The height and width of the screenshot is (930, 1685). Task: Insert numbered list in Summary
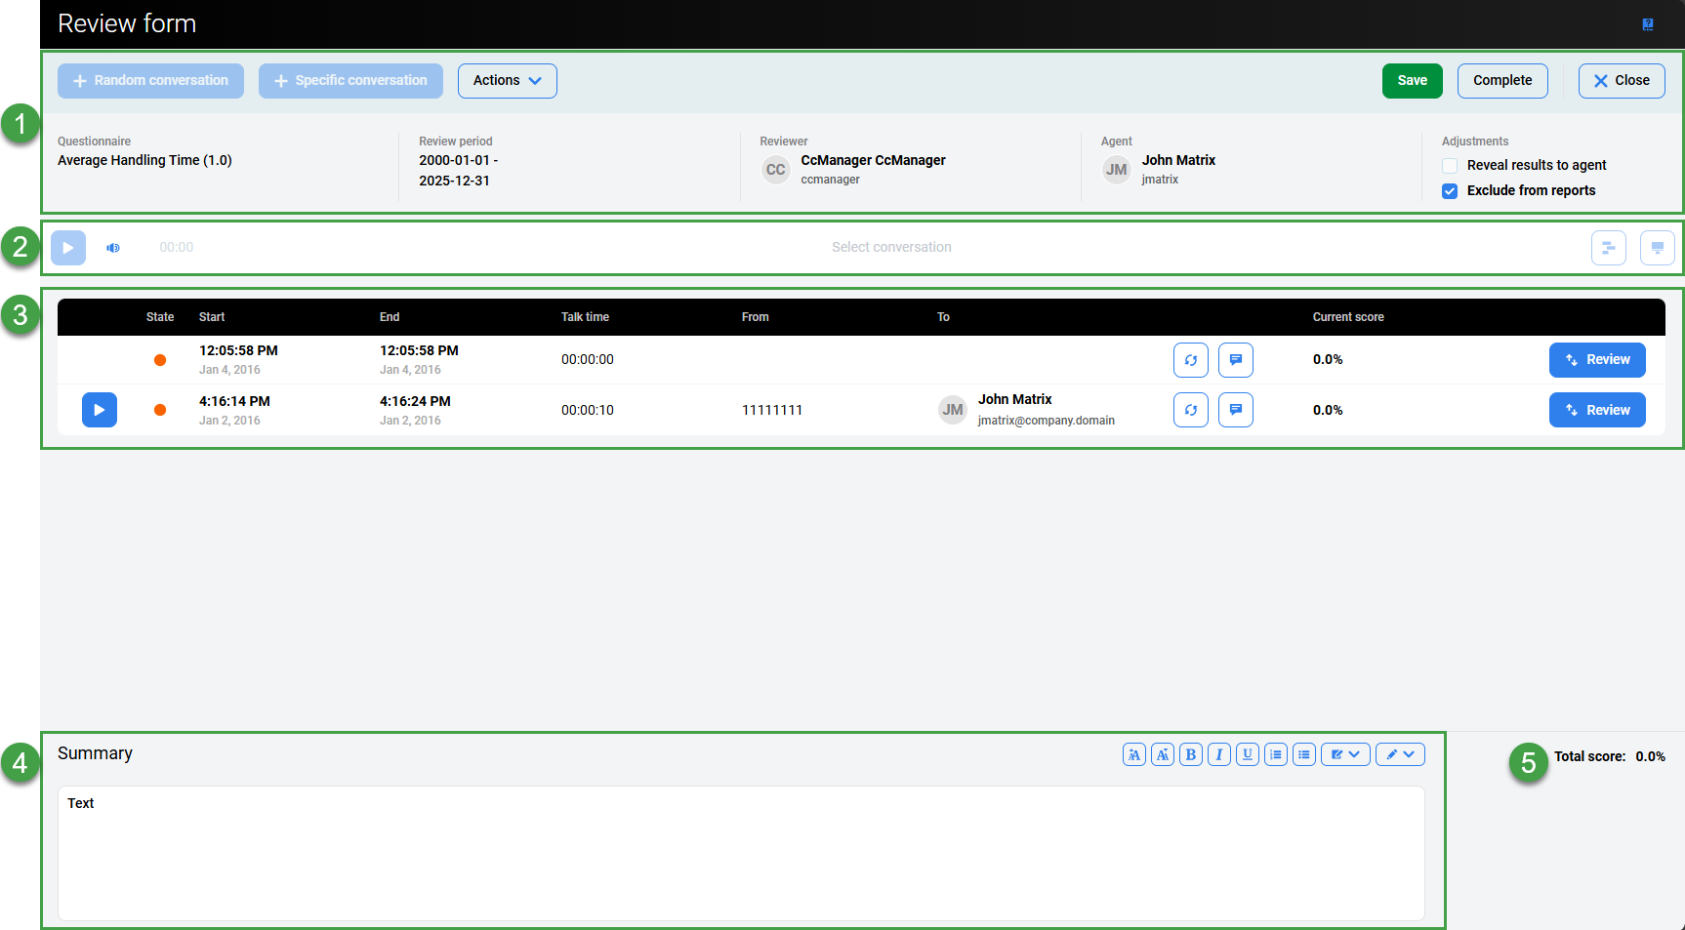click(x=1275, y=754)
